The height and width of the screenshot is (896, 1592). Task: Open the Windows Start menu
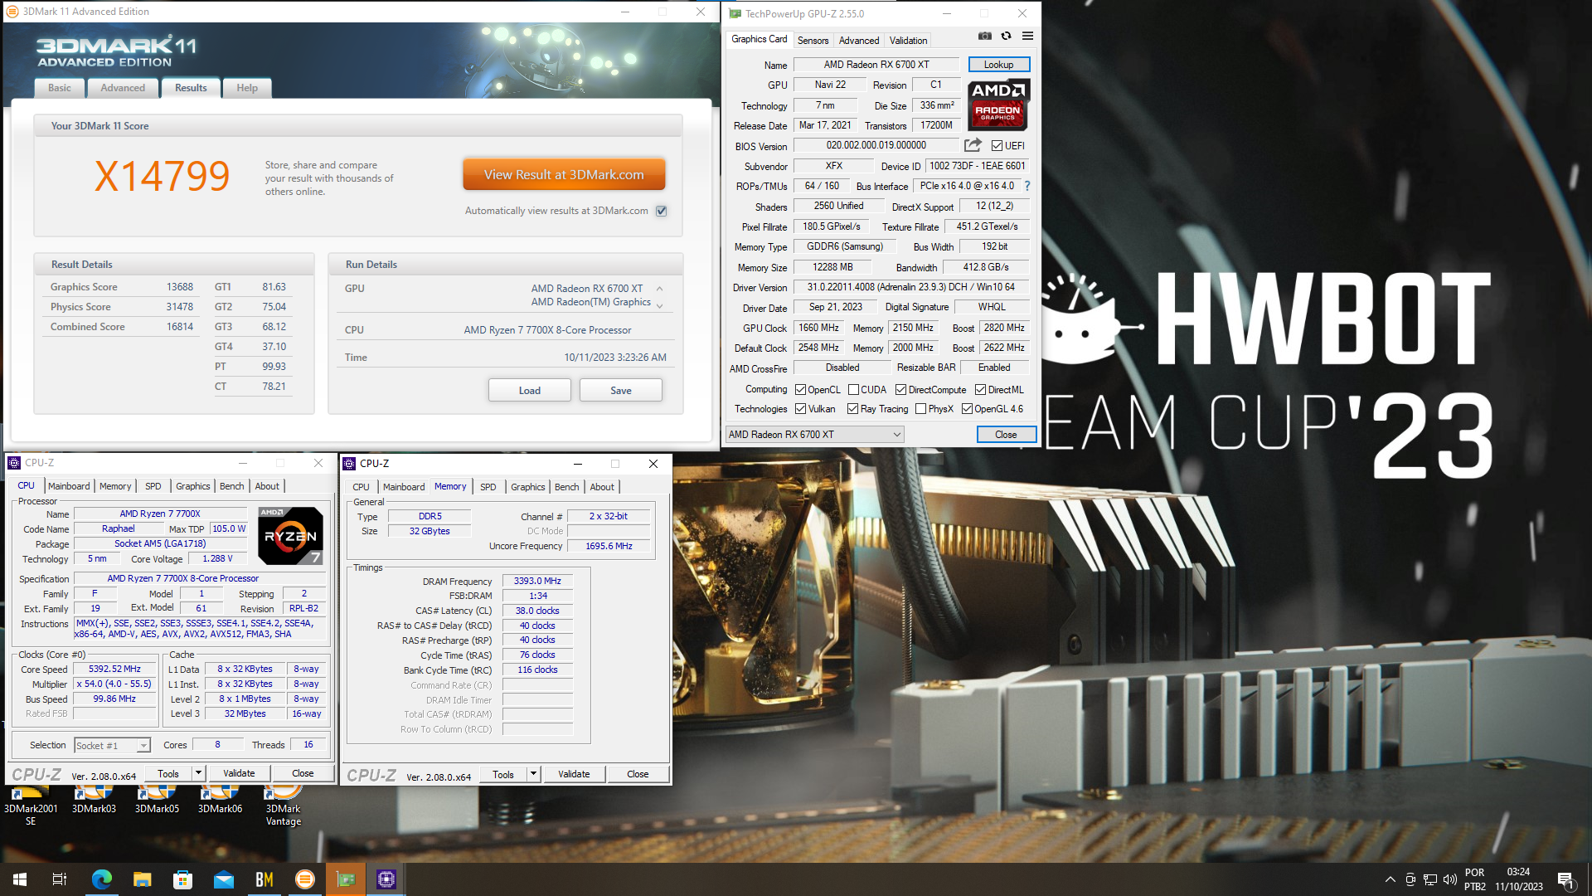[20, 879]
